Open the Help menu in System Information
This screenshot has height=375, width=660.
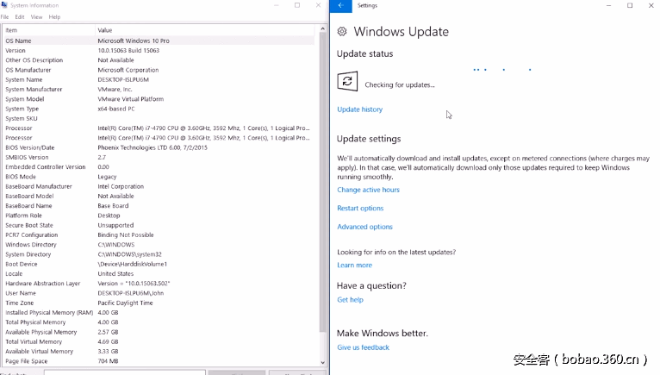pyautogui.click(x=54, y=17)
